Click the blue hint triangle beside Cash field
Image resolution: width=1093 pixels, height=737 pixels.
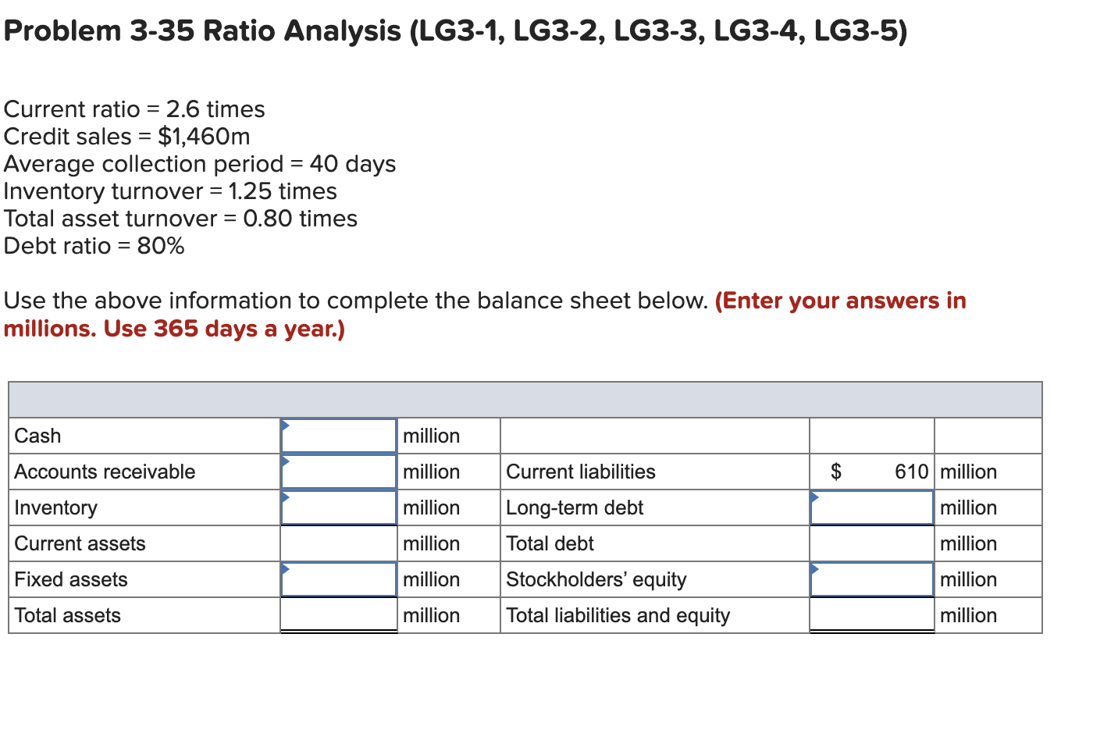286,424
